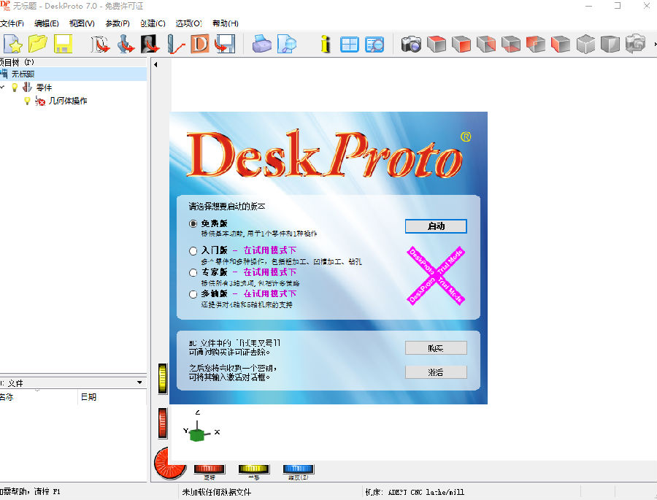Click the 启动 start button
Image resolution: width=657 pixels, height=500 pixels.
[x=436, y=226]
